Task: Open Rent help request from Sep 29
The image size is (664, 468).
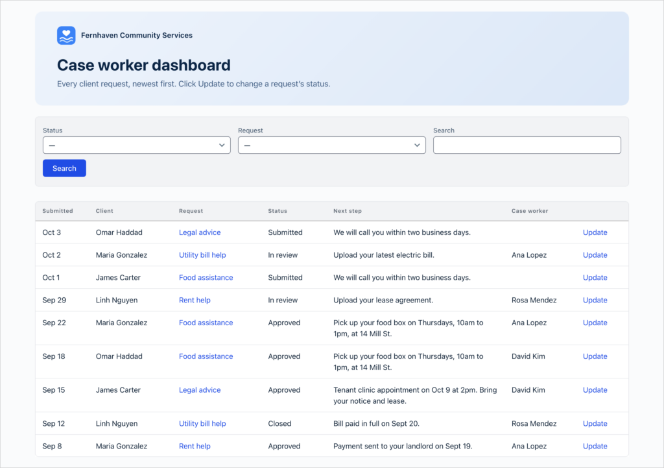Action: tap(195, 300)
